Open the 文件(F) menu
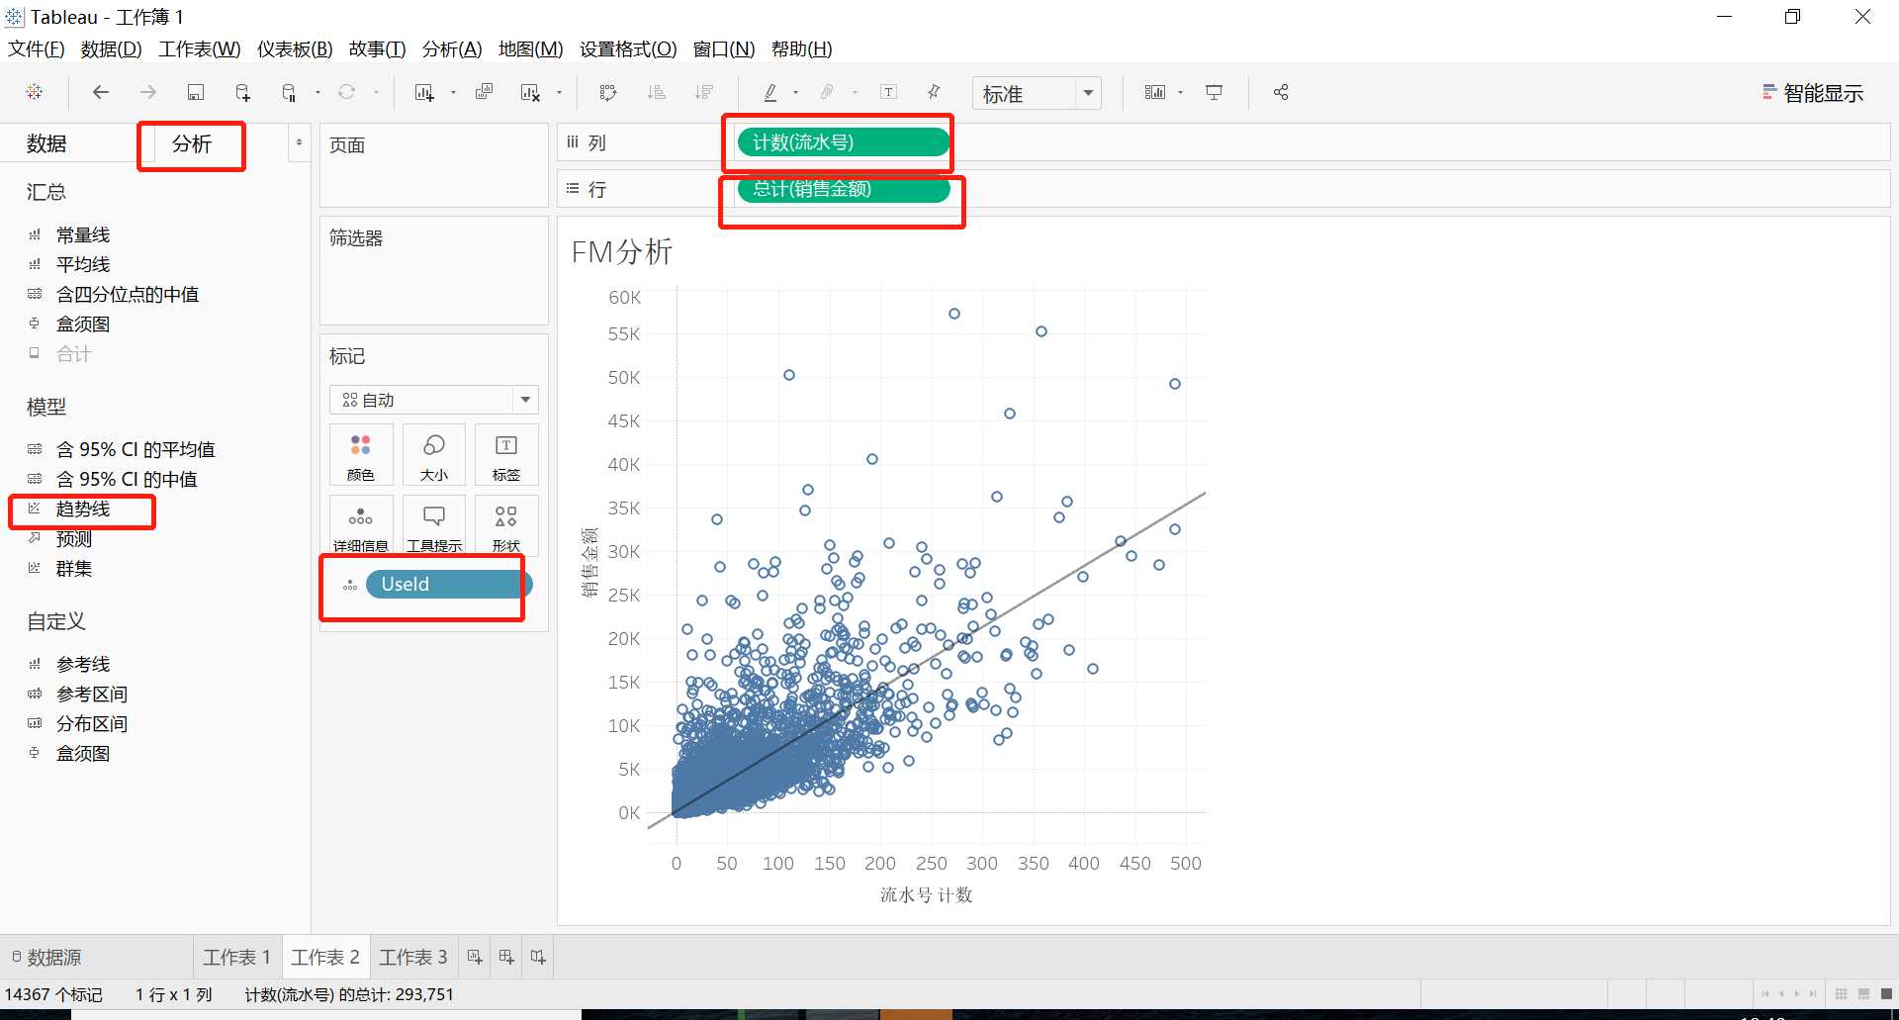This screenshot has height=1020, width=1899. [36, 48]
